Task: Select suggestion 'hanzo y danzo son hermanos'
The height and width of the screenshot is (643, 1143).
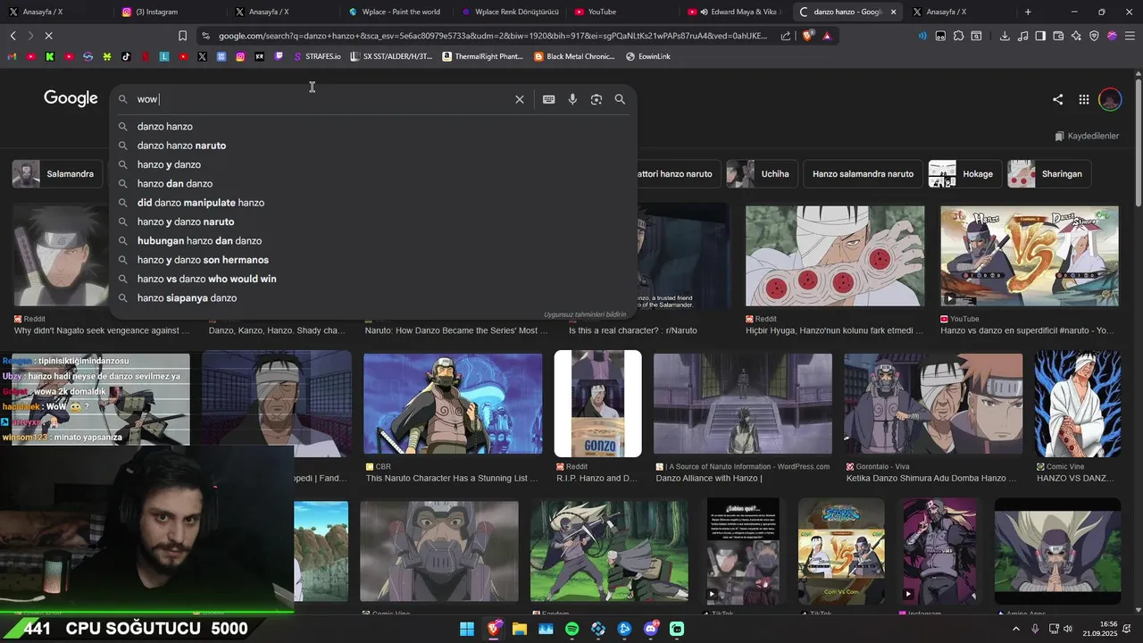Action: [373, 260]
